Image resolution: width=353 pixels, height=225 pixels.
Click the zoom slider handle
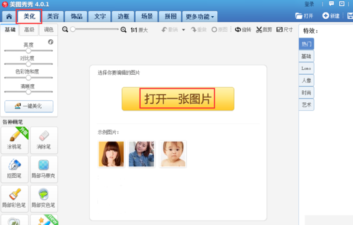[x=73, y=29]
